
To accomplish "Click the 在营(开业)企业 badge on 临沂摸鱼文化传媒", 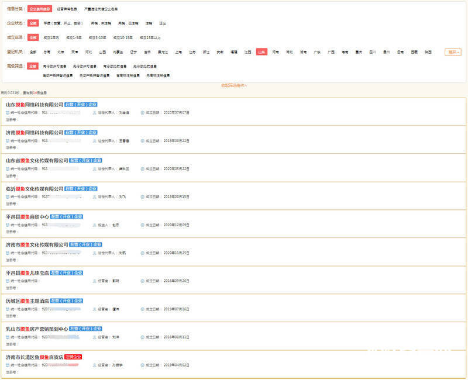I will (x=81, y=189).
